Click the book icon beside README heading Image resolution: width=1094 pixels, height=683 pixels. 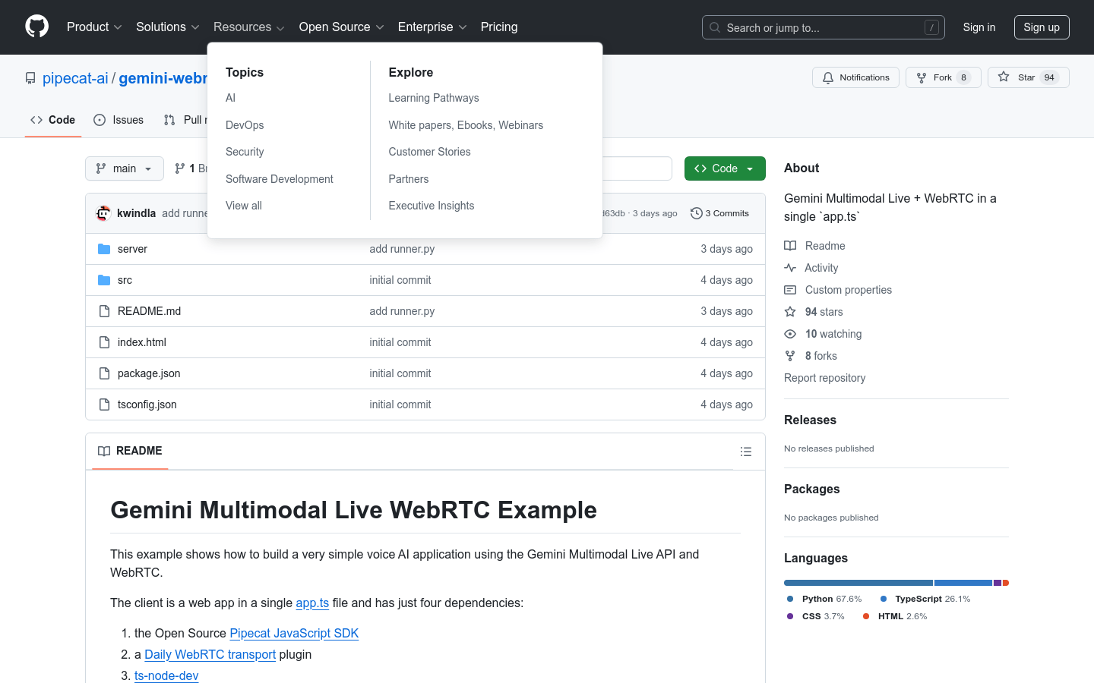[x=104, y=451]
